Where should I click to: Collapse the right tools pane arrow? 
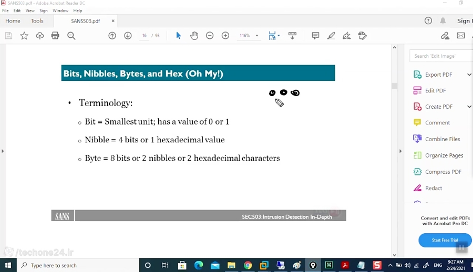click(x=400, y=151)
